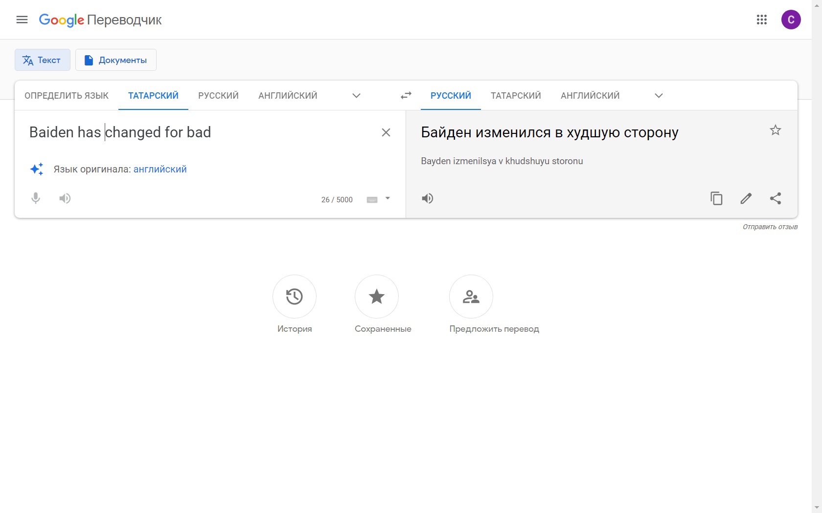Screen dimensions: 822x513
Task: Switch to Документы translation mode
Action: [x=116, y=60]
